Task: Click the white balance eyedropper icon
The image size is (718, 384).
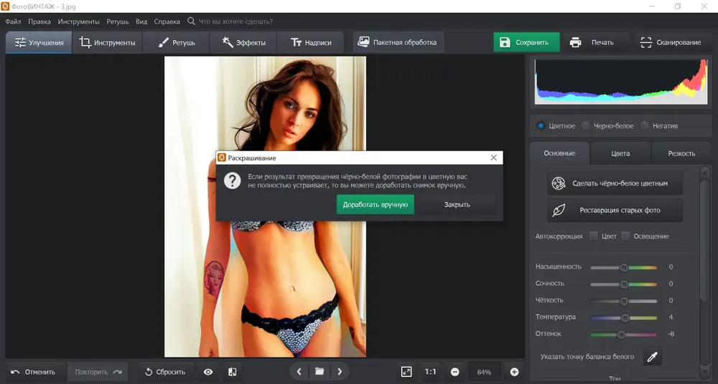Action: coord(652,357)
